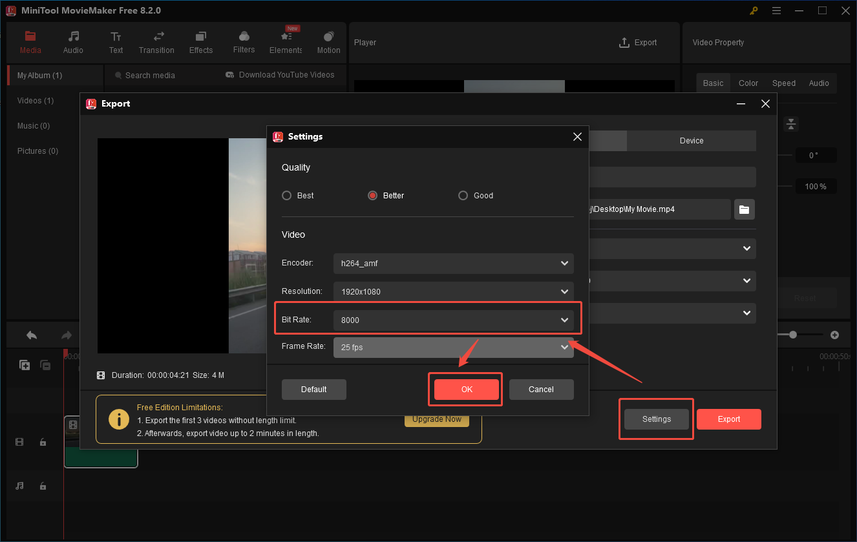Select the Device tab in Export window
The image size is (857, 542).
click(x=692, y=141)
